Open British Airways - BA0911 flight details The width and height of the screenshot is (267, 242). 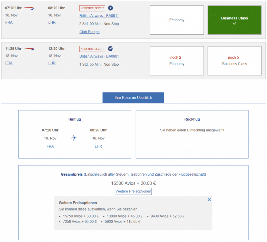[x=99, y=16]
